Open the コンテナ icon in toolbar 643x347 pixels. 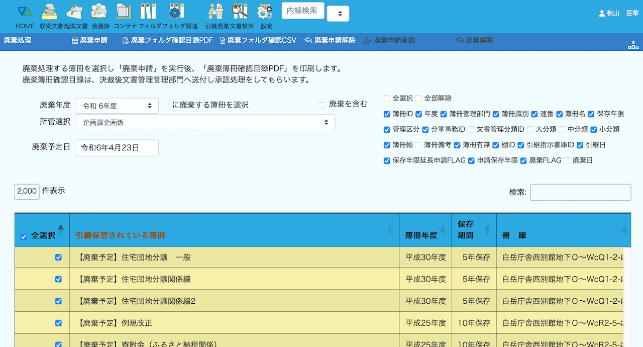point(124,12)
